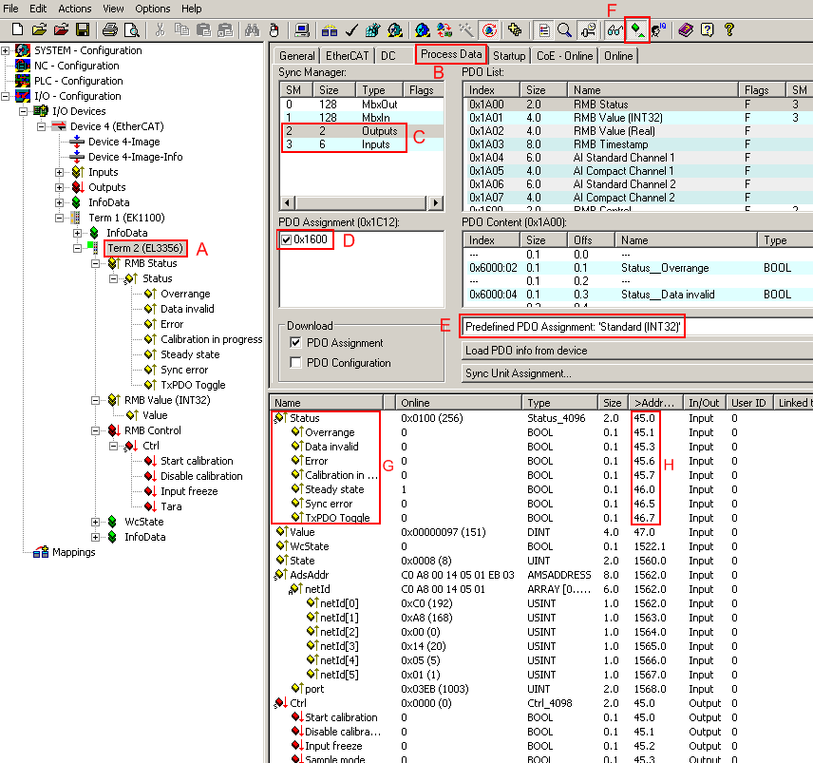Viewport: 813px width, 763px height.
Task: Select the Outputs row in Sync Manager
Action: 362,131
